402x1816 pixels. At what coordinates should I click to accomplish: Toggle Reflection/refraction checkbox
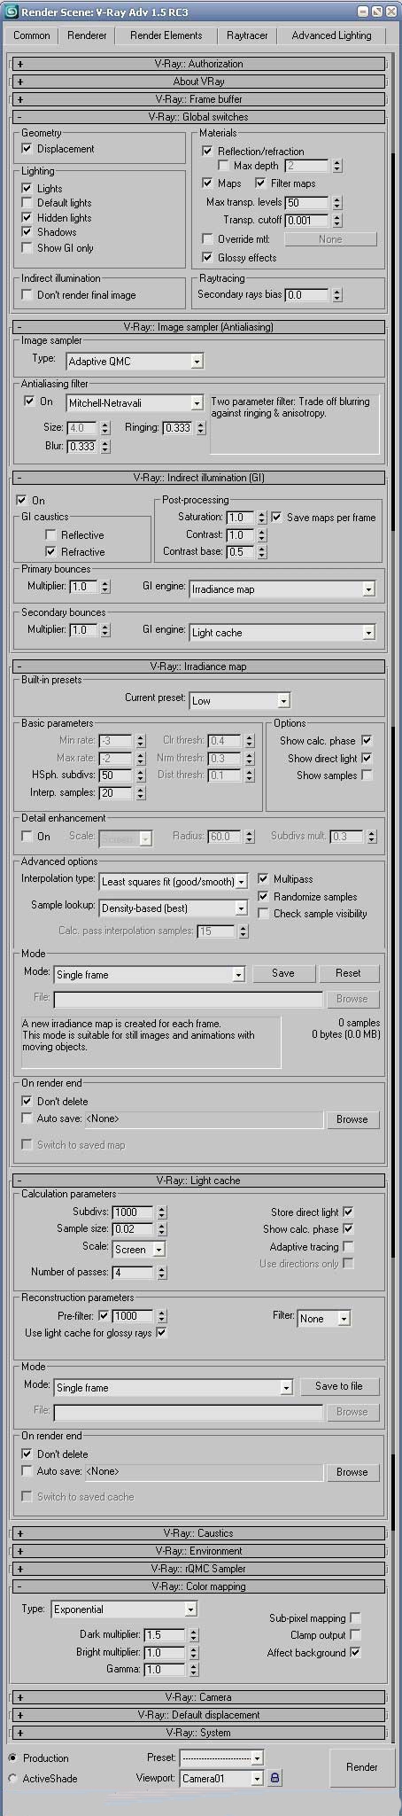point(207,152)
